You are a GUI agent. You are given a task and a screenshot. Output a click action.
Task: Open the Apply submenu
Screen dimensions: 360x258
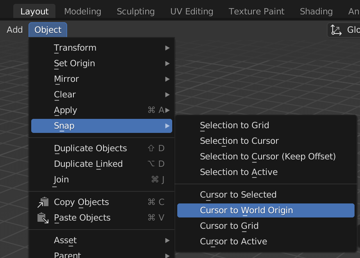tap(102, 110)
